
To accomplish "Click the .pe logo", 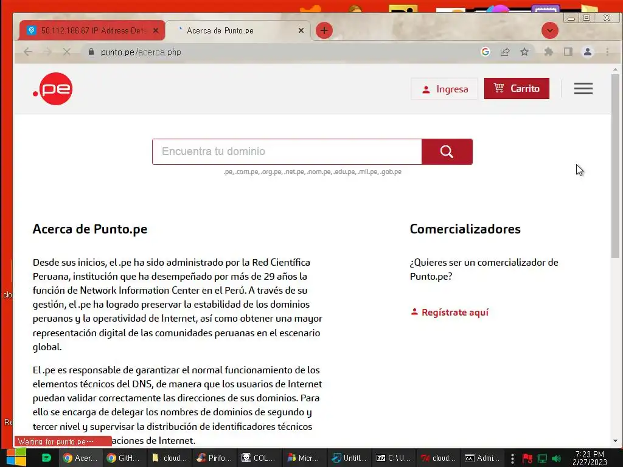I will point(52,89).
